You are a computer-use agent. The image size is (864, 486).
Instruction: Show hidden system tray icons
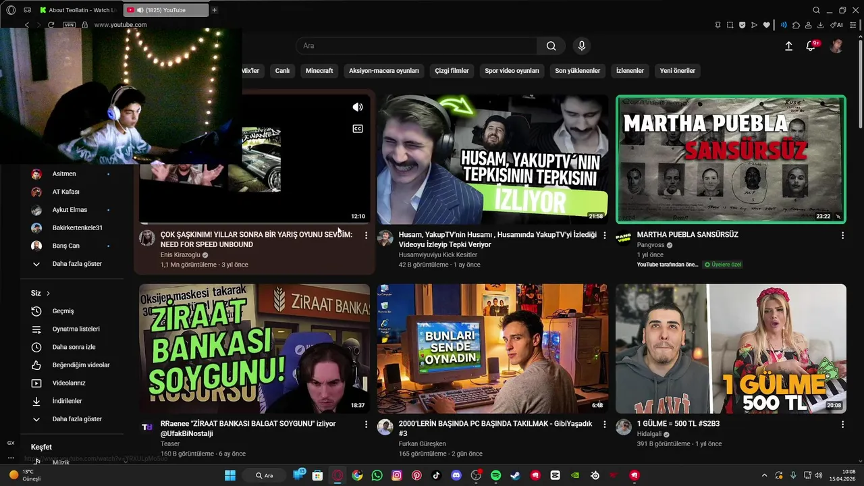pos(764,475)
